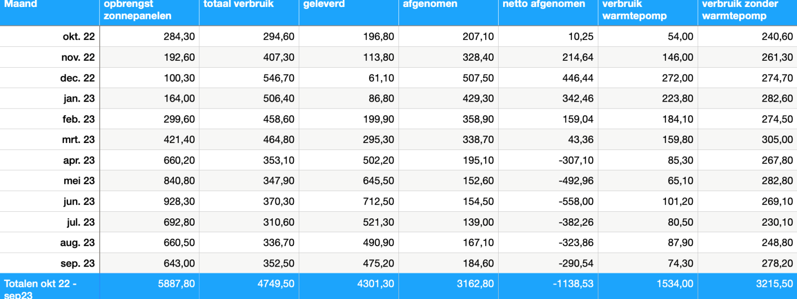Select the net total cell -1138,53
The image size is (797, 299).
(x=573, y=284)
